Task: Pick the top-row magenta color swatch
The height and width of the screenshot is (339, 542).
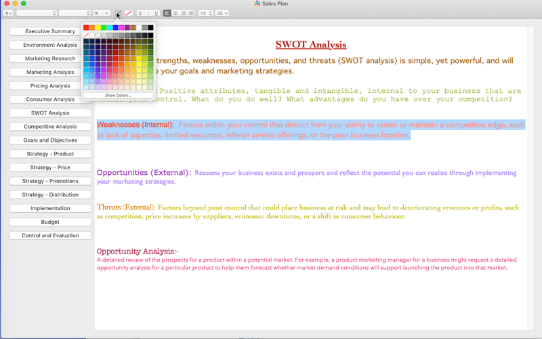Action: point(121,28)
